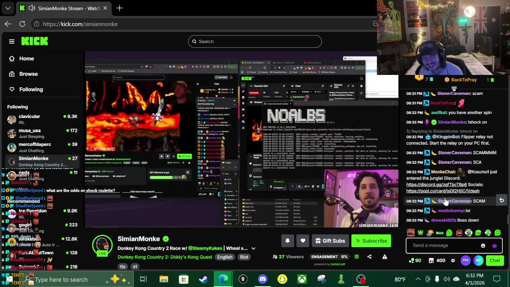Open Snapchat from taskbar

pos(282,279)
